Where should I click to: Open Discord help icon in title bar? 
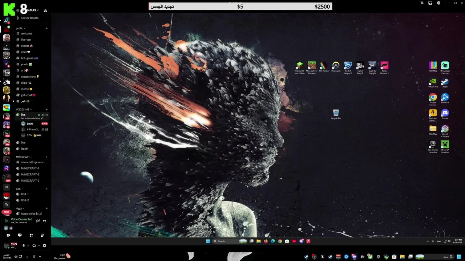point(438,3)
